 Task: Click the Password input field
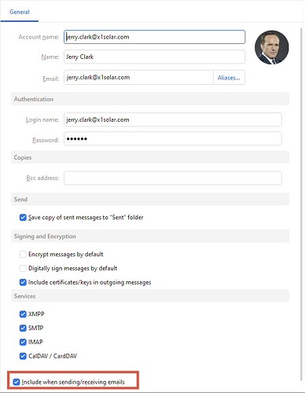point(173,139)
